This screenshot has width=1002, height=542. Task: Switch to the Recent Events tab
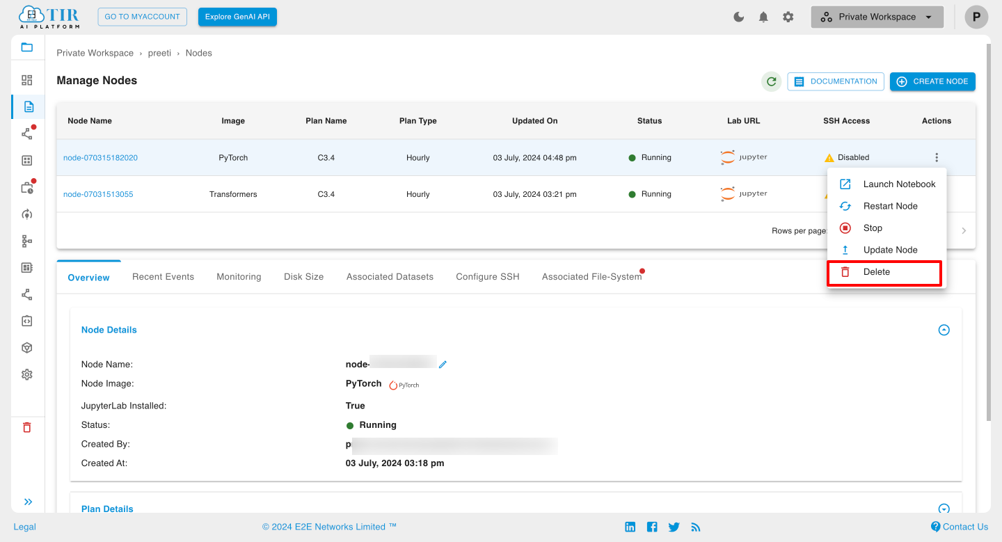coord(163,277)
